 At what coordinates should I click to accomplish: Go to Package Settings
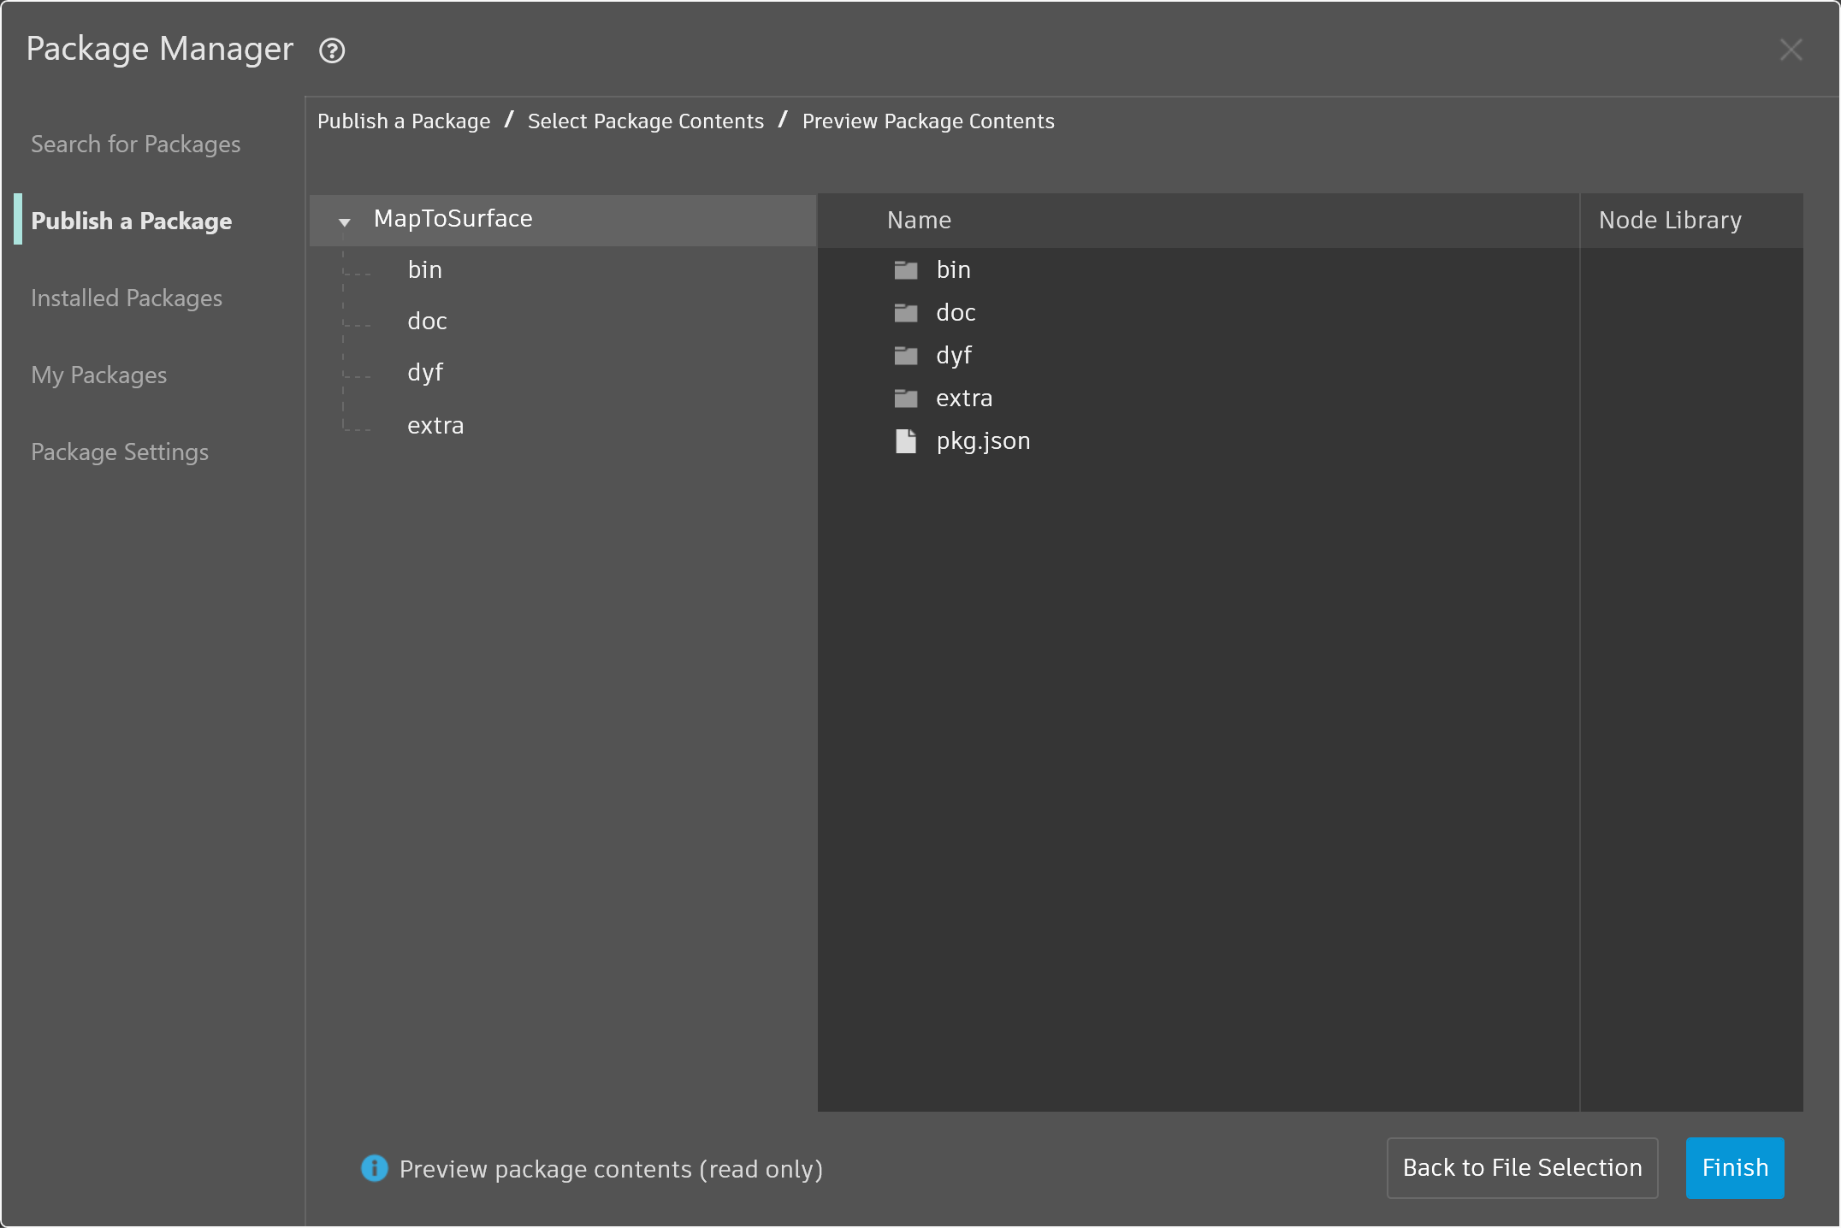click(x=120, y=452)
